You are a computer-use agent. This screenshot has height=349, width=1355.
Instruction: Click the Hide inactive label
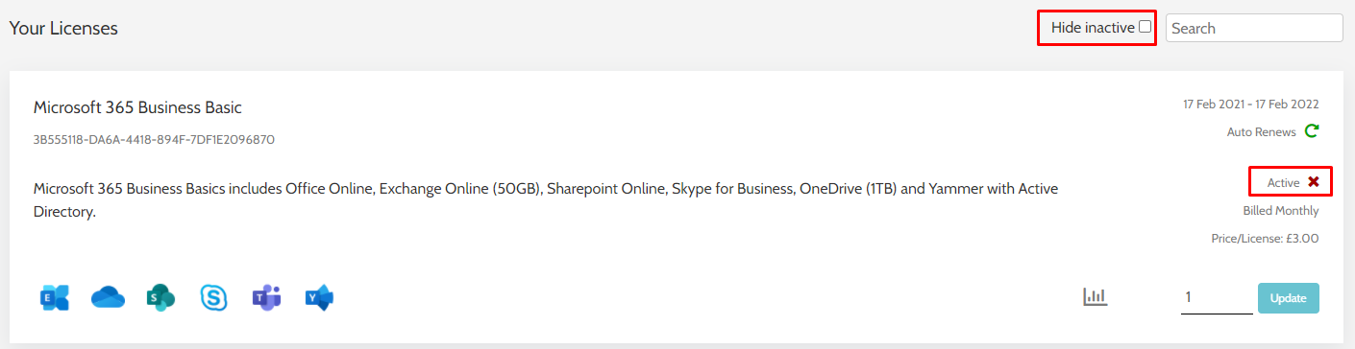click(x=1093, y=28)
